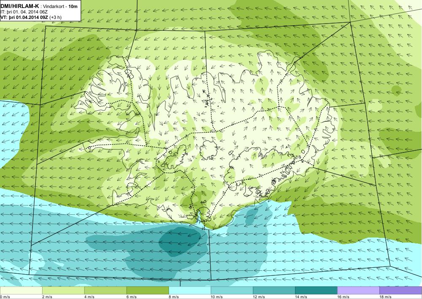Select the darkest teal swatch between 14 and 16 m/s
This screenshot has width=422, height=299.
tap(316, 291)
